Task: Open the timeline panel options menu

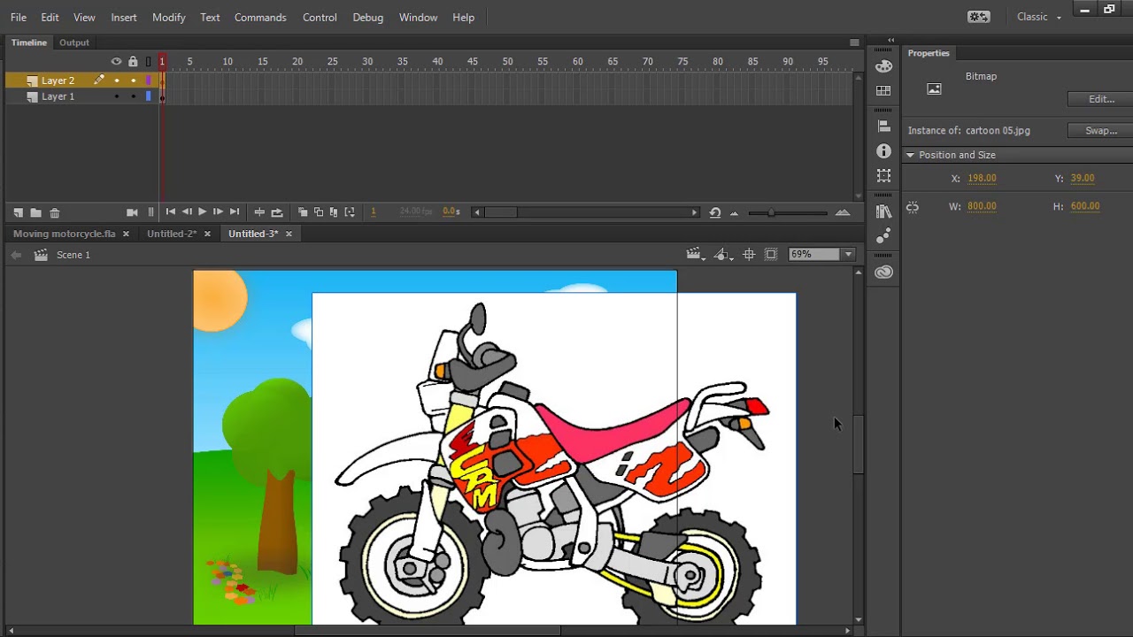Action: [854, 42]
